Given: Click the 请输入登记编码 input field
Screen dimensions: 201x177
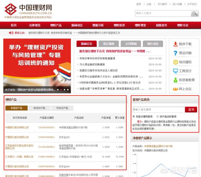Looking at the screenshot, I should [x=158, y=110].
